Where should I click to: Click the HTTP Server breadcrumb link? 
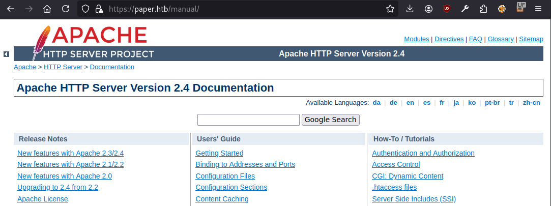tap(63, 67)
